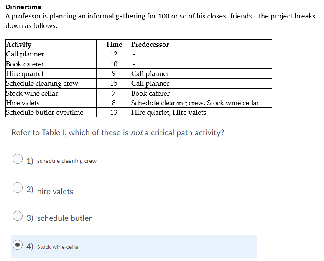Screen dimensions: 324x261
Task: Click the 'hire valets' answer label
Action: (x=55, y=191)
